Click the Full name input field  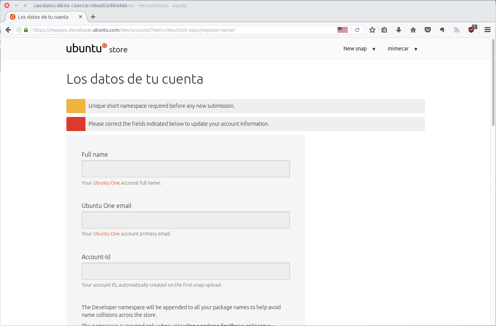click(186, 169)
